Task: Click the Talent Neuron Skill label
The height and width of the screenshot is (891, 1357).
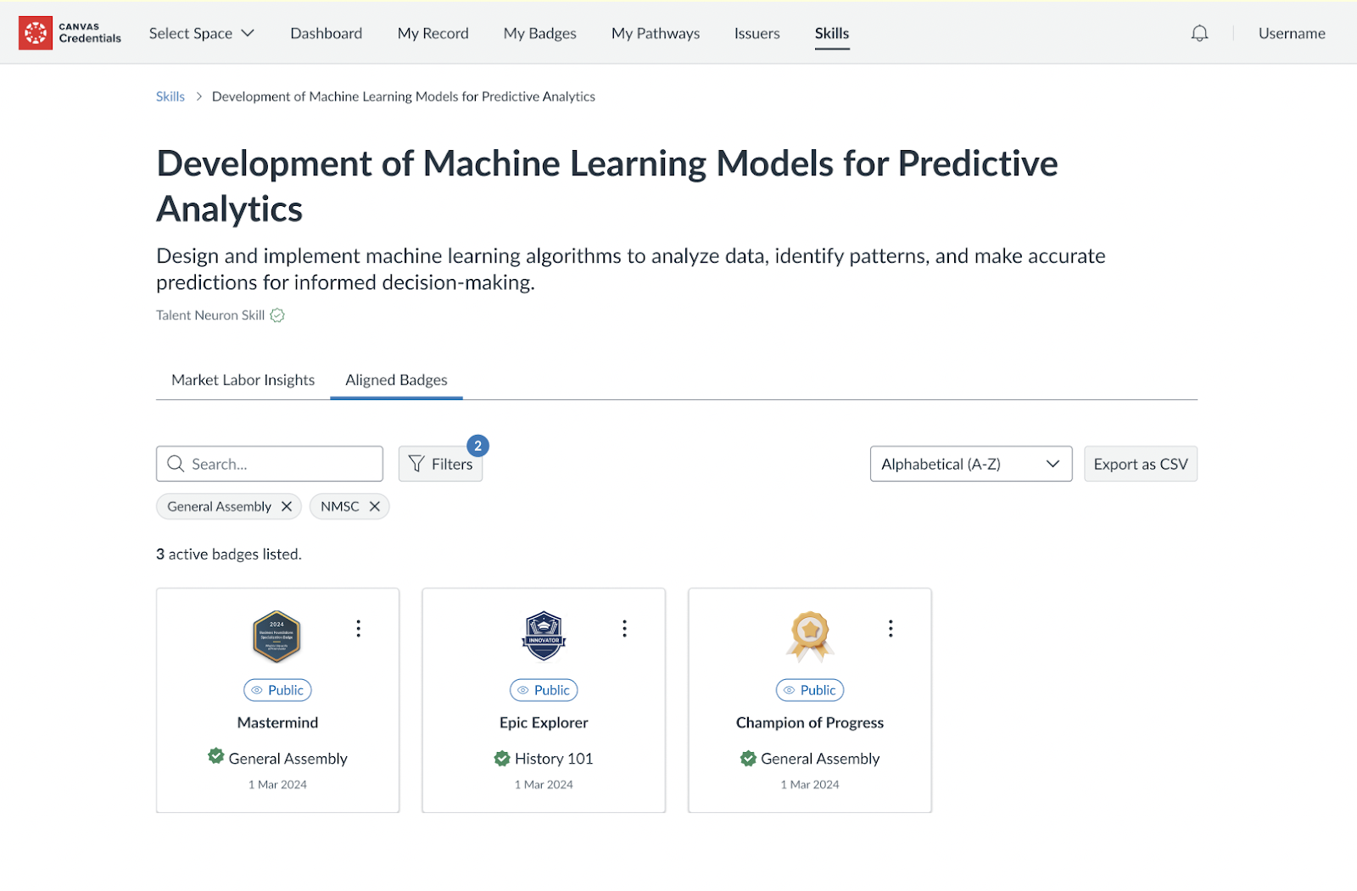Action: pyautogui.click(x=210, y=315)
